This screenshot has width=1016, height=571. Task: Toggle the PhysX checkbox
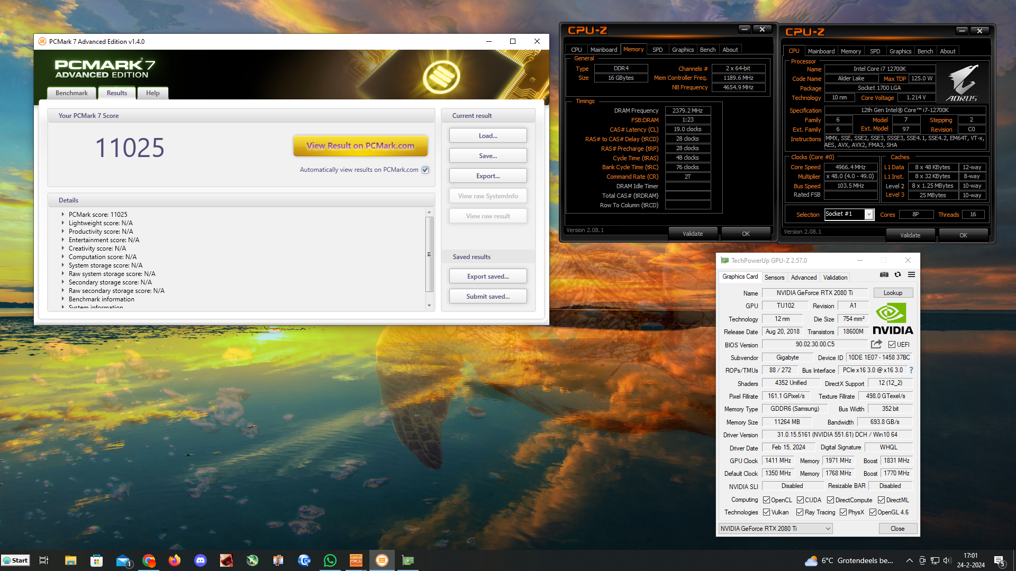[x=843, y=512]
